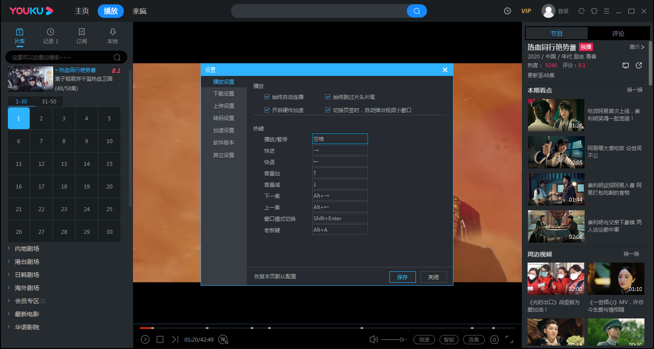654x349 pixels.
Task: Click the 记录 history icon in sidebar
Action: (x=50, y=36)
